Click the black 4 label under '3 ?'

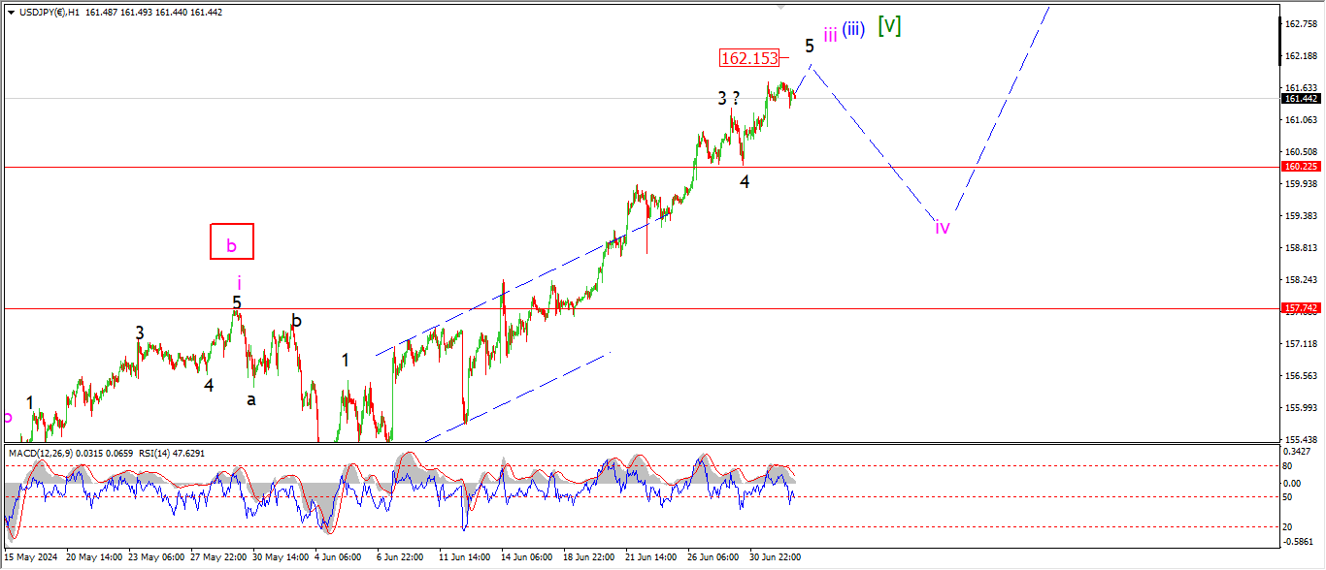745,181
